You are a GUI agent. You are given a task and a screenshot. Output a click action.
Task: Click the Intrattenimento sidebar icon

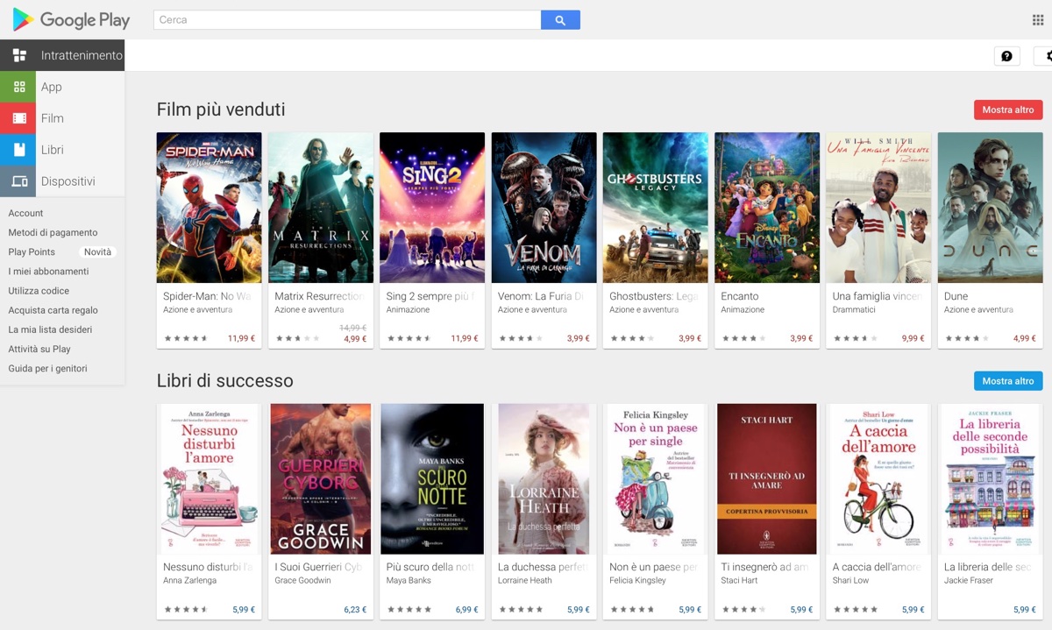pos(19,54)
